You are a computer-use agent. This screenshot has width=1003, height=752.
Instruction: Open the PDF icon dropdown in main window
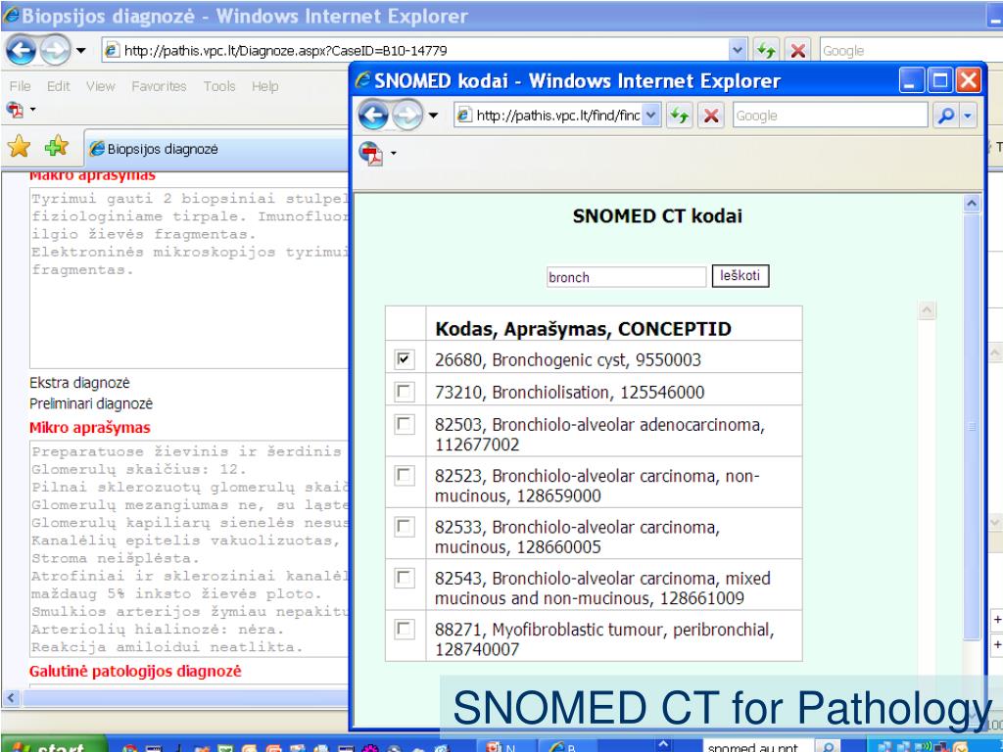click(32, 110)
